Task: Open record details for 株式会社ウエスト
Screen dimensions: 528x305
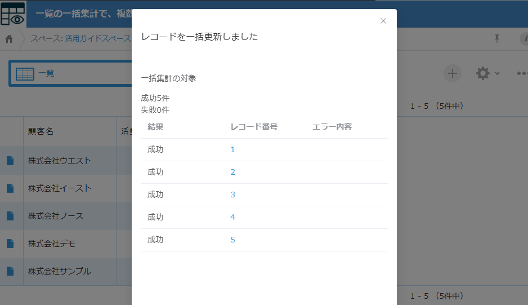Action: 10,161
